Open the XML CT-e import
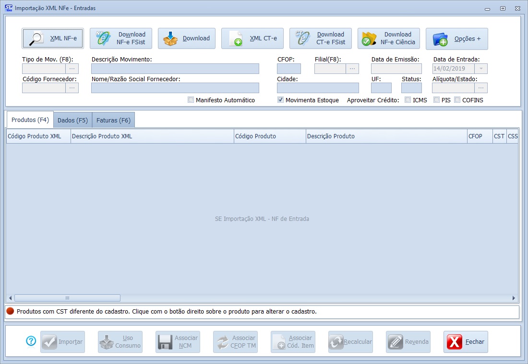Screen dimensions: 528x364 [252, 38]
